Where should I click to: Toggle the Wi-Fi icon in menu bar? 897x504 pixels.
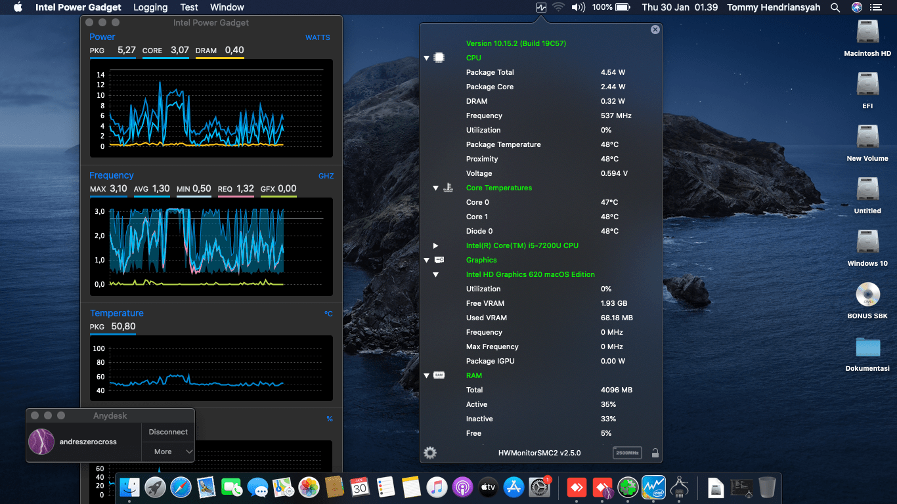(x=558, y=7)
